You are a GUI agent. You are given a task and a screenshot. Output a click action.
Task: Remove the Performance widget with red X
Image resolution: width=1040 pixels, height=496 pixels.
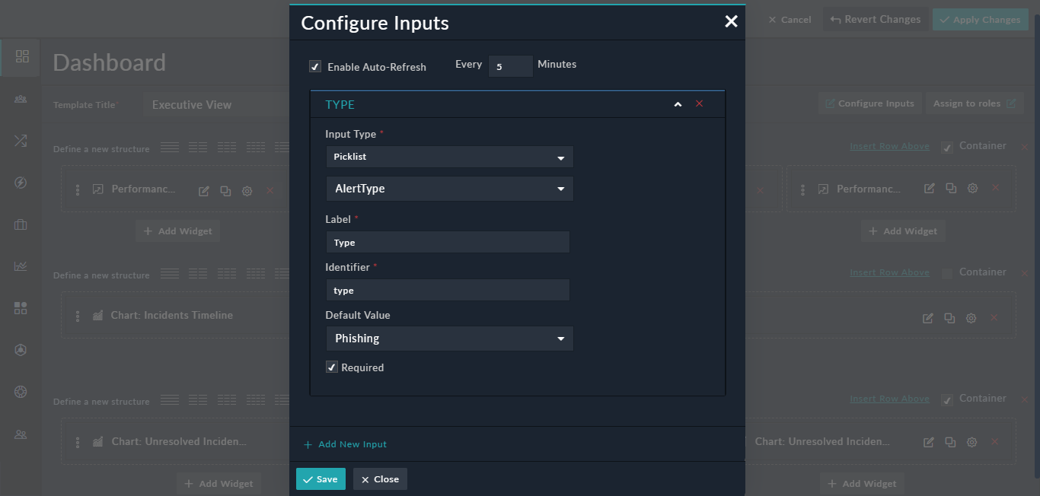[270, 191]
